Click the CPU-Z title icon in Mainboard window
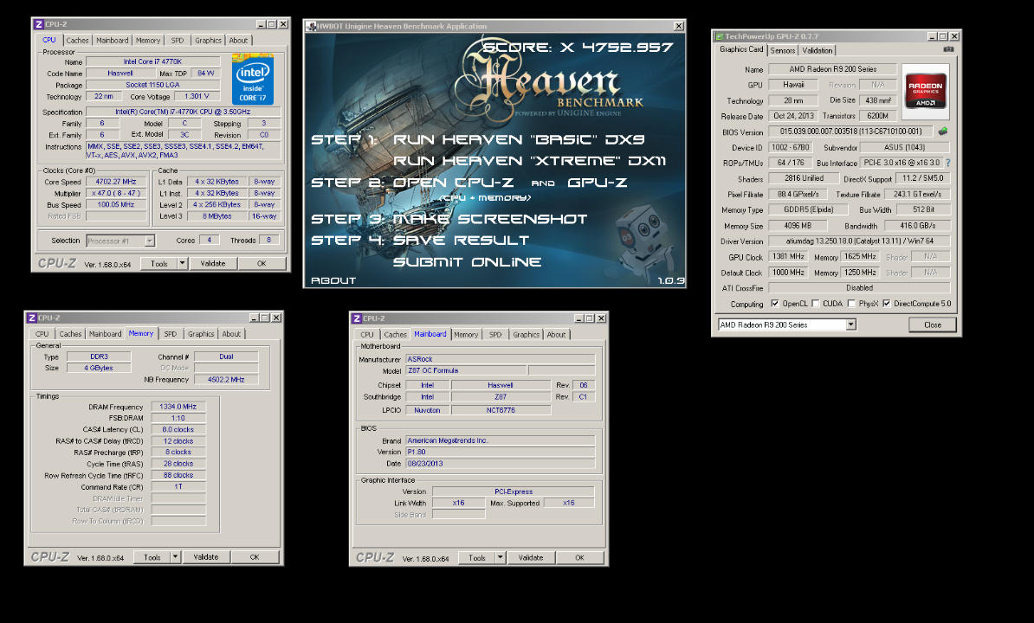 (357, 318)
